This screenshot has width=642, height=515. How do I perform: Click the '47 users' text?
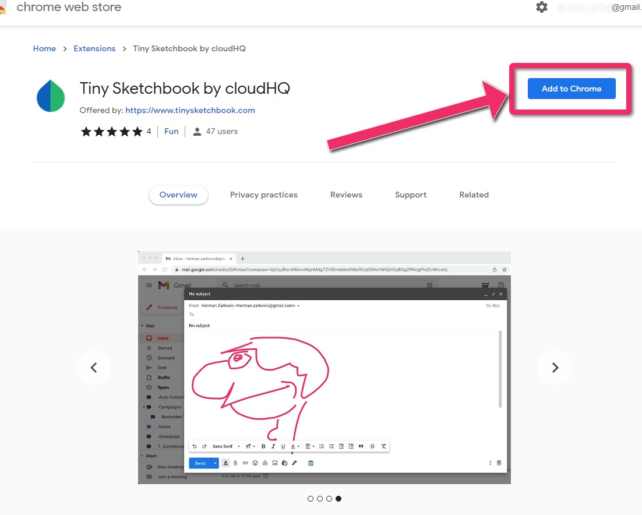[x=222, y=132]
